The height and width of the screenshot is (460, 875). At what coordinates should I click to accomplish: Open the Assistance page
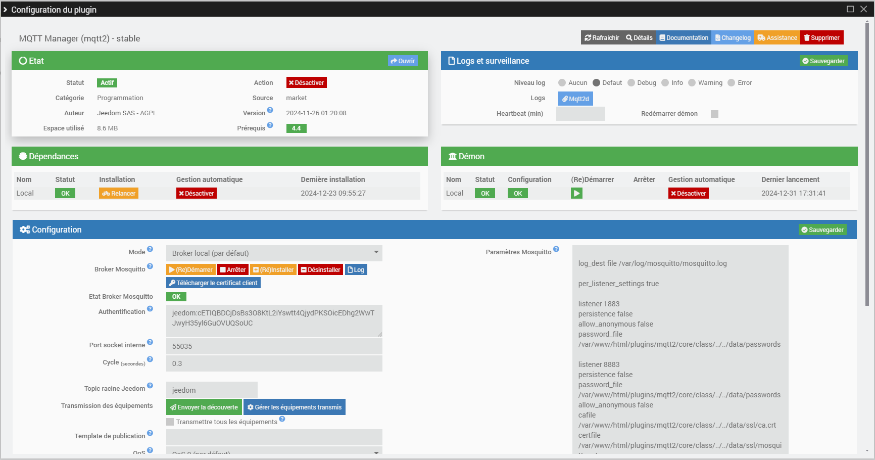coord(777,38)
